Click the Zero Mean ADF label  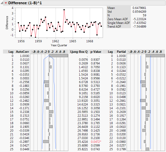pos(117,19)
